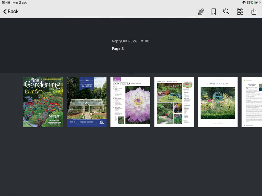
Task: Open the second Contents page thumbnail
Action: pyautogui.click(x=174, y=102)
